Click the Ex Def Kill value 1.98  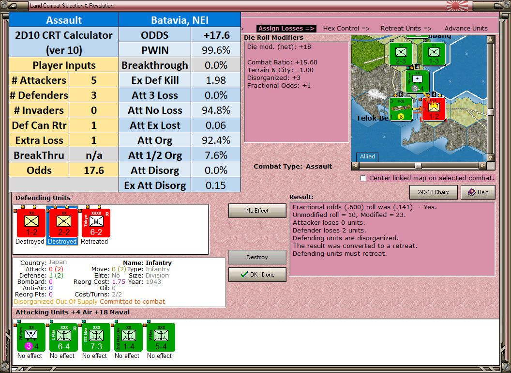216,80
